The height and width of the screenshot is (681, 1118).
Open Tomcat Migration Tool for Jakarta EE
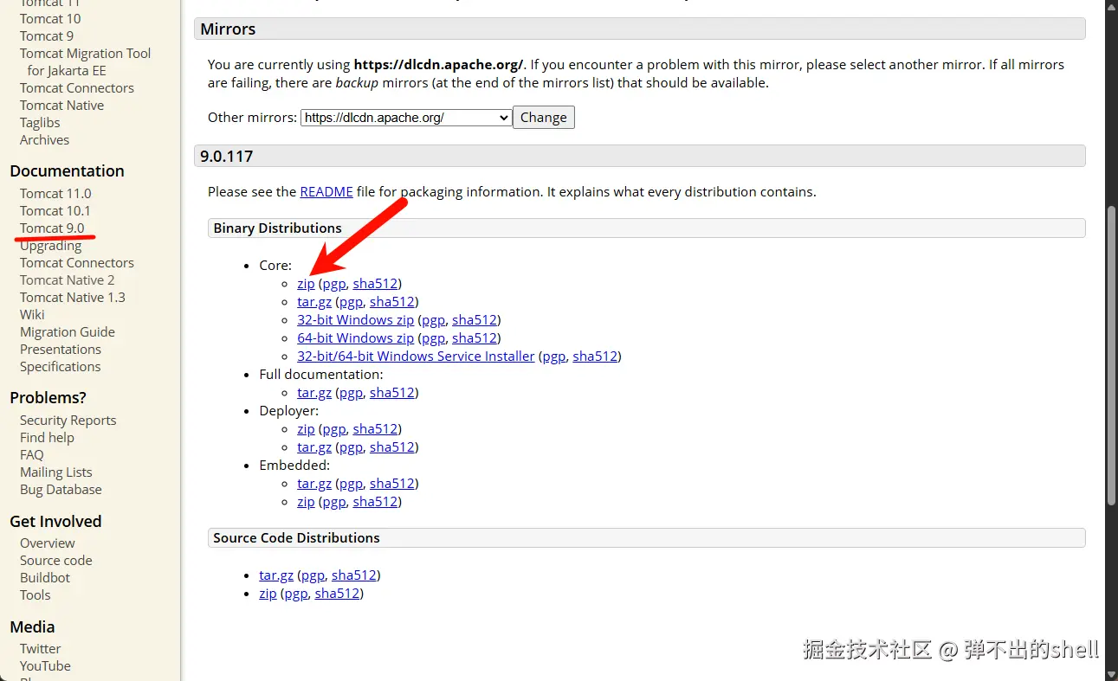(85, 61)
